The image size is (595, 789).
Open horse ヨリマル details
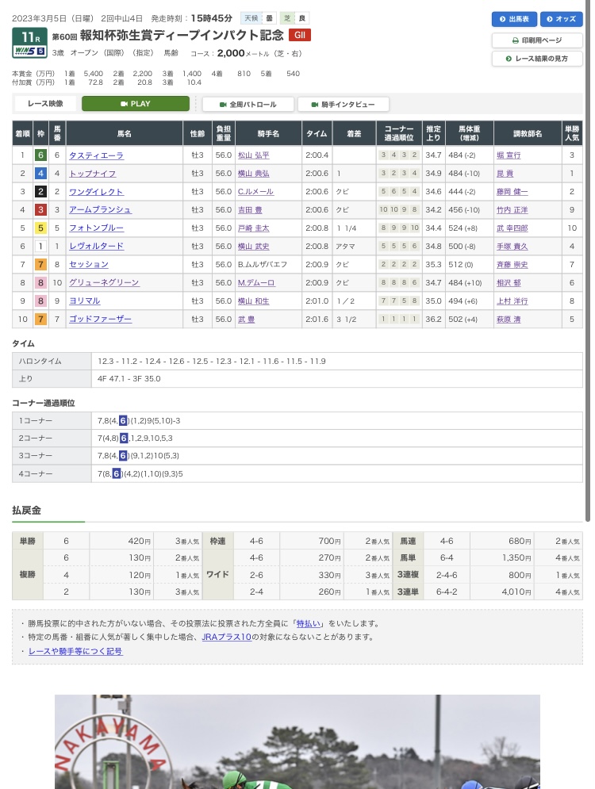[x=85, y=301]
